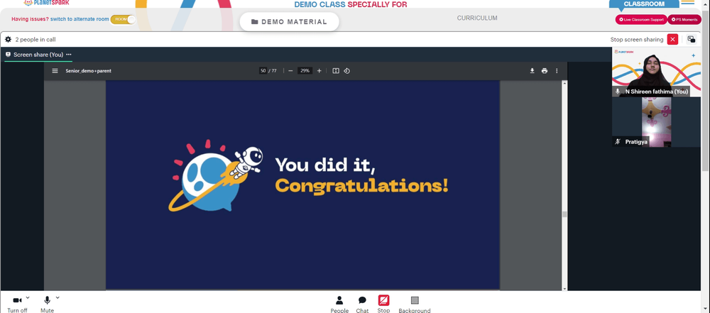Open Live Classroom Support
The height and width of the screenshot is (313, 710).
tap(640, 19)
